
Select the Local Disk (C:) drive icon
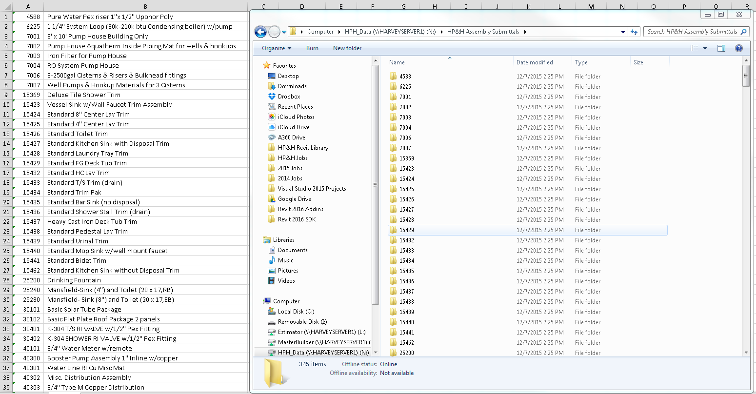tap(272, 312)
